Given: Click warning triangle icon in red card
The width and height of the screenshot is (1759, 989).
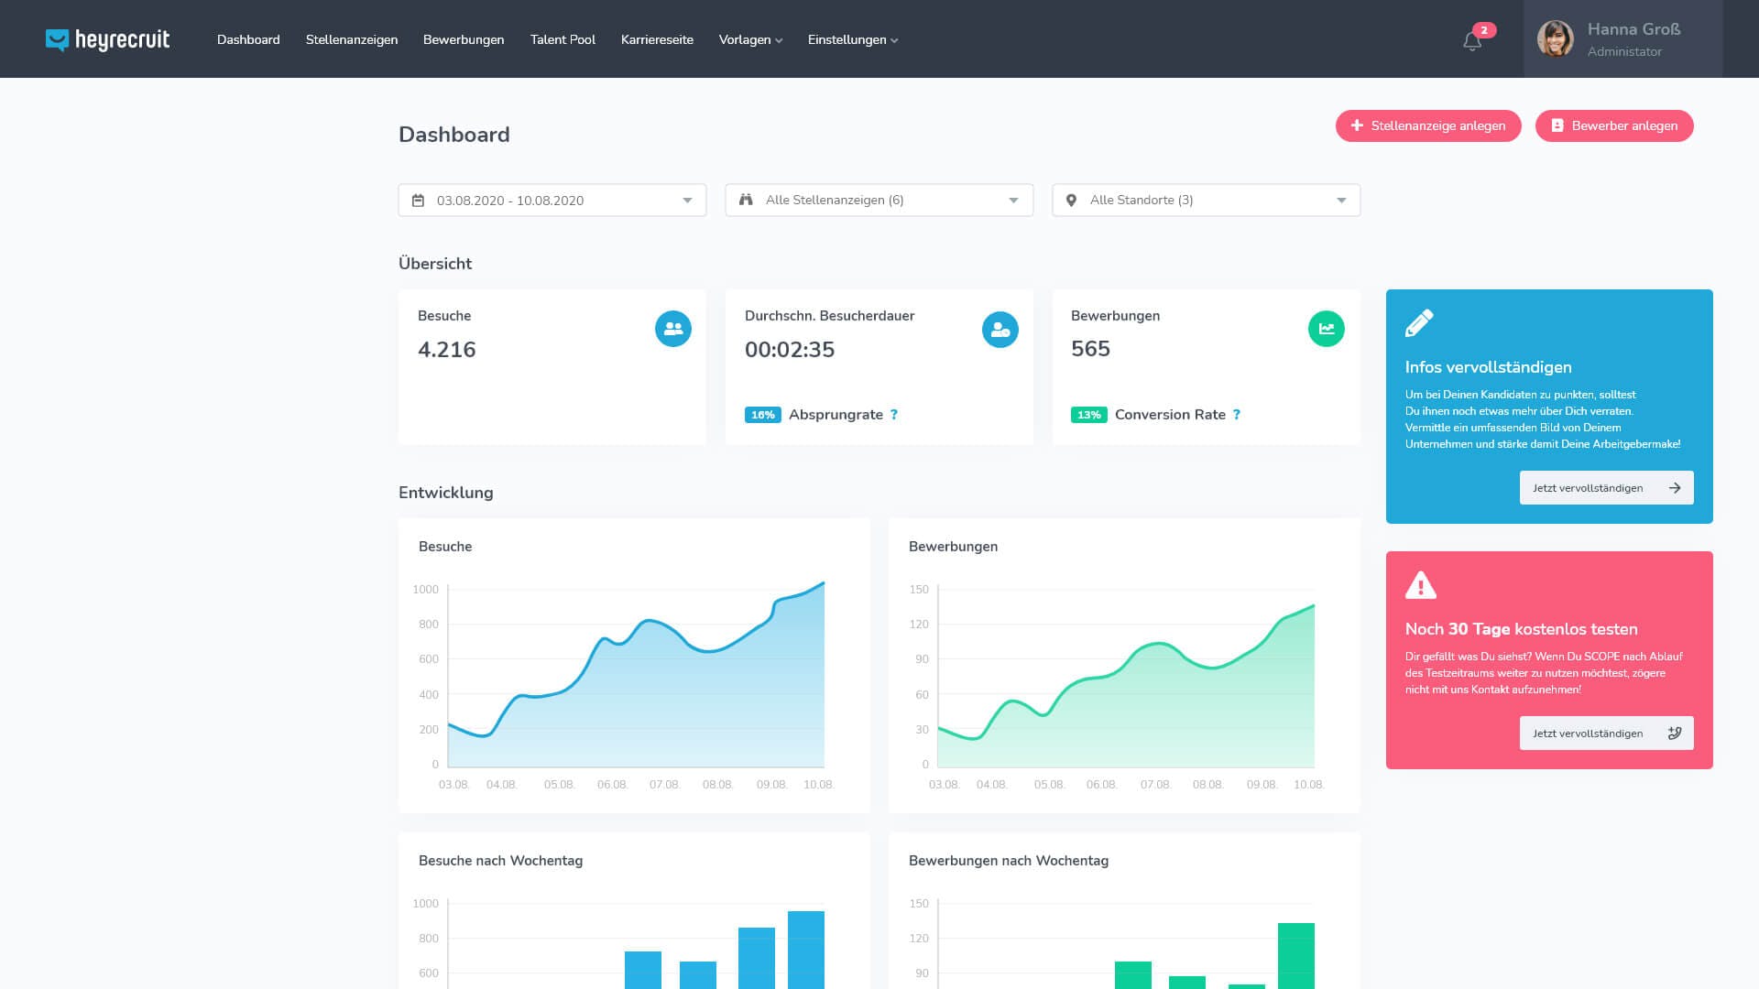Looking at the screenshot, I should pos(1421,585).
